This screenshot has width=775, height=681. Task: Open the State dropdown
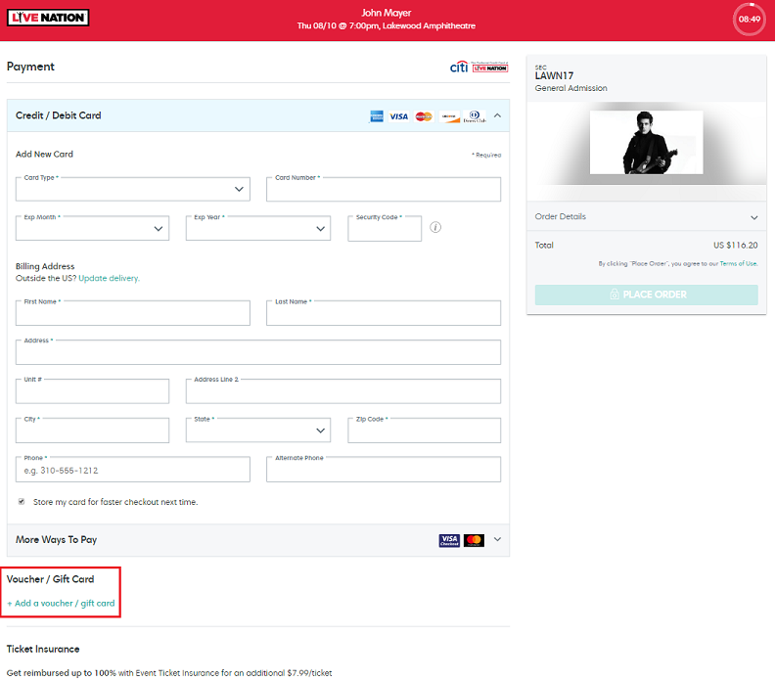(258, 431)
